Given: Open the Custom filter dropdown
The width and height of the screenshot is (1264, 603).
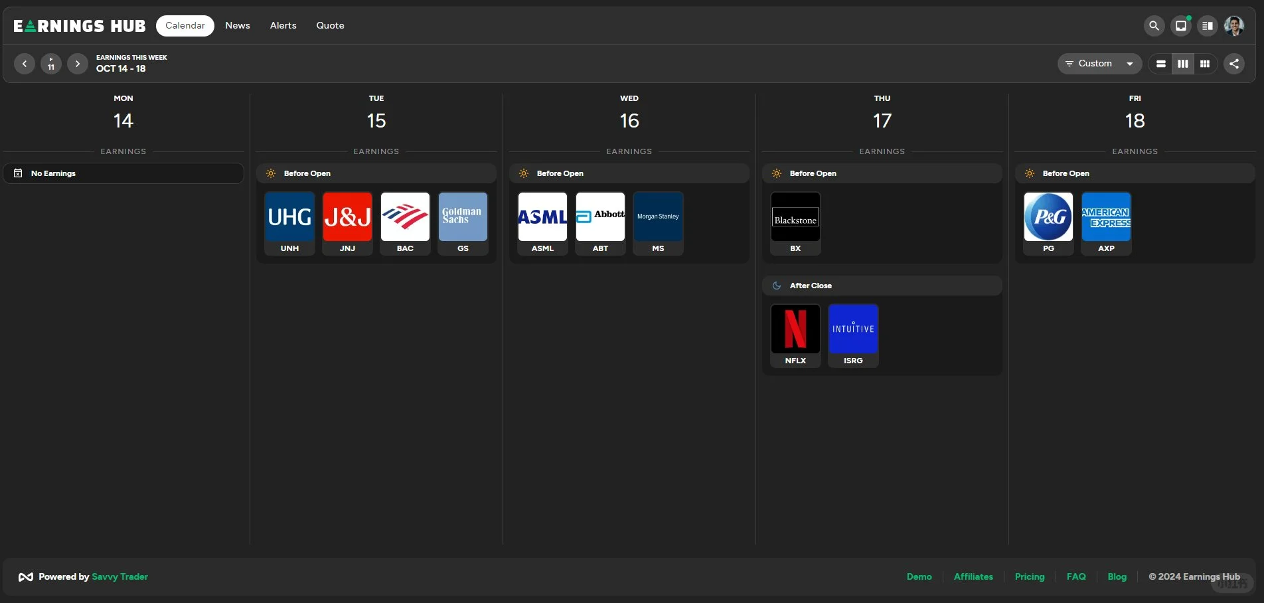Looking at the screenshot, I should (1099, 64).
